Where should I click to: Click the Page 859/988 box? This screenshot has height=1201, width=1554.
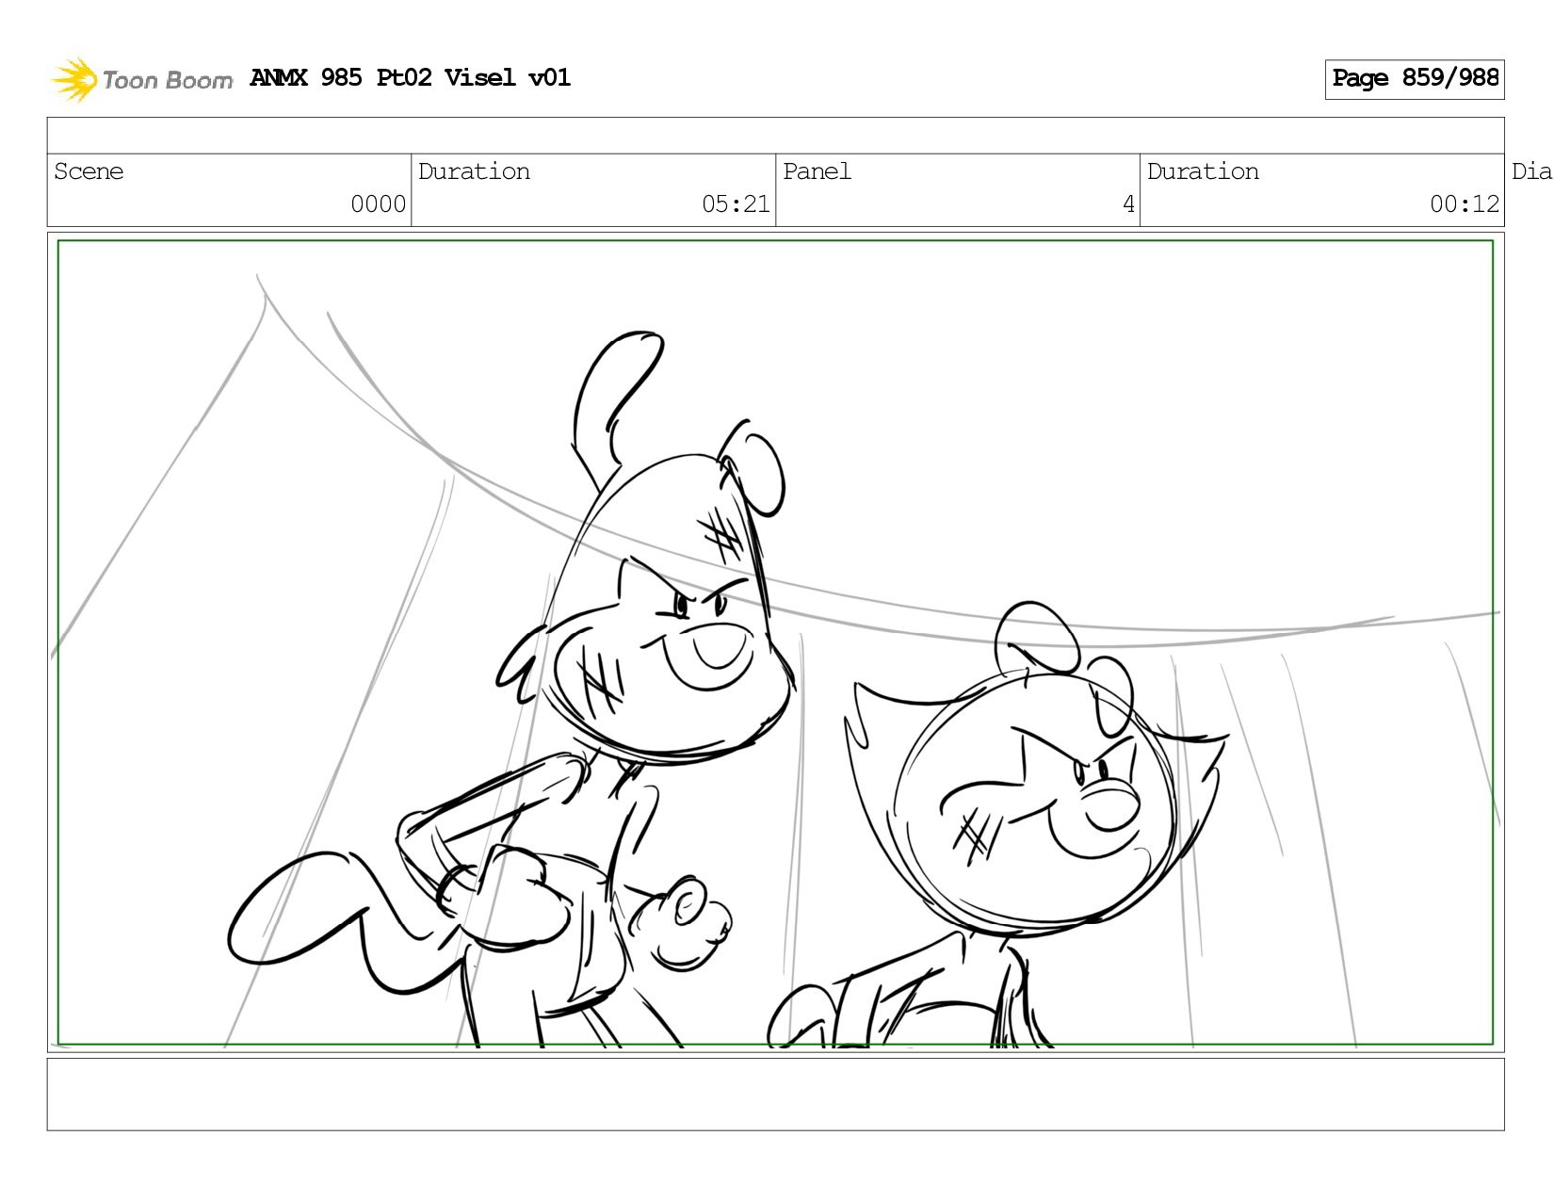[1415, 79]
